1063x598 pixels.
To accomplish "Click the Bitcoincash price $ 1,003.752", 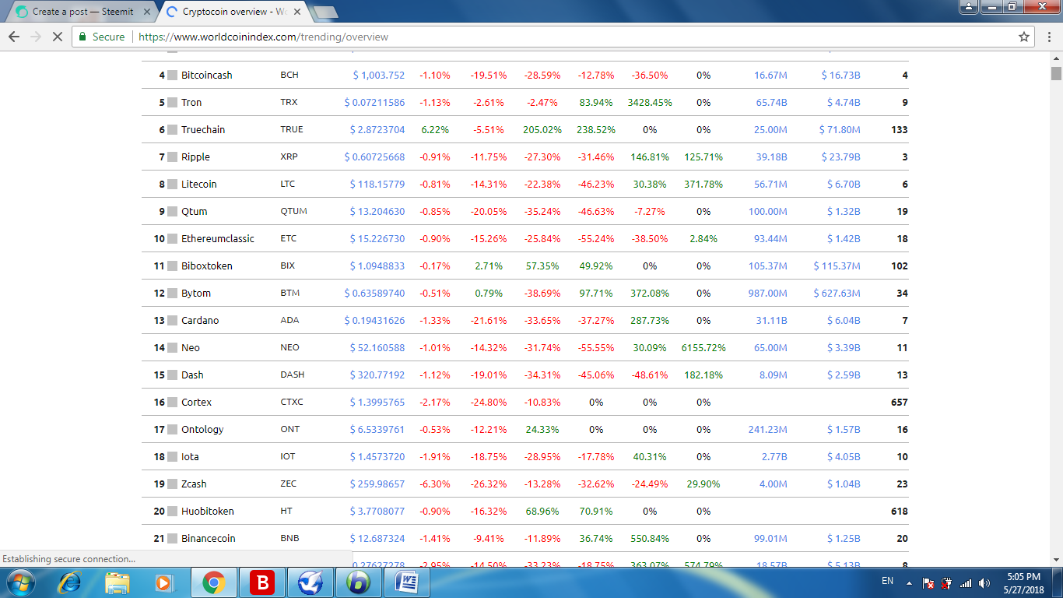I will point(379,76).
